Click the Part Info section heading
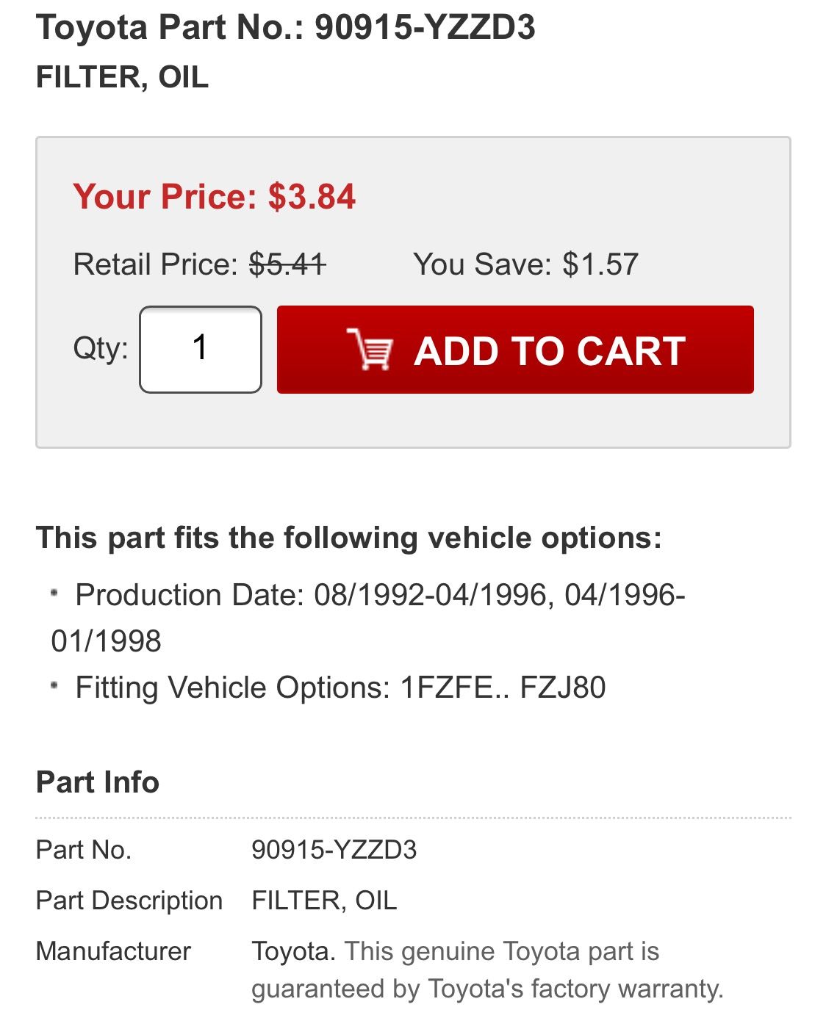The width and height of the screenshot is (826, 1032). point(98,782)
